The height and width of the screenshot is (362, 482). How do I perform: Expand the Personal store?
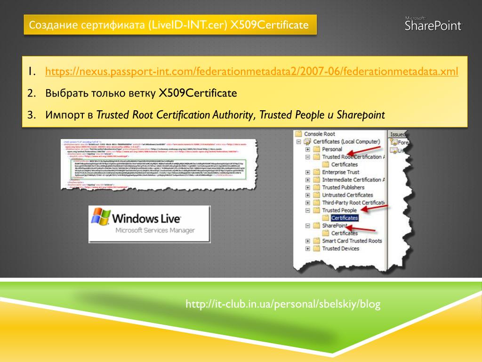coord(307,149)
